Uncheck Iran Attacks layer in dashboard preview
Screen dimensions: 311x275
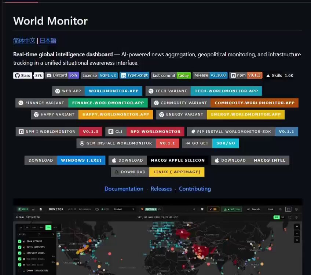pos(20,241)
